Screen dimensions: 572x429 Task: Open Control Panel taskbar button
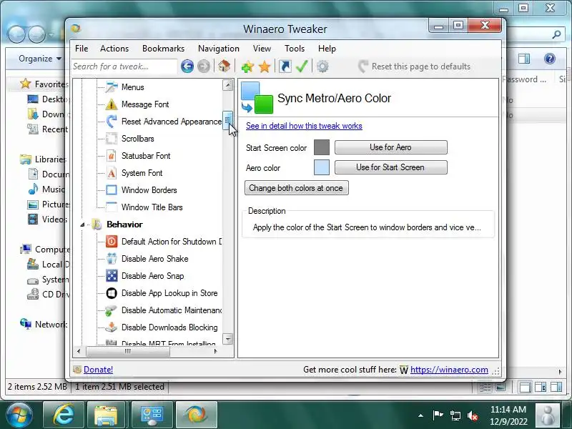pos(152,415)
